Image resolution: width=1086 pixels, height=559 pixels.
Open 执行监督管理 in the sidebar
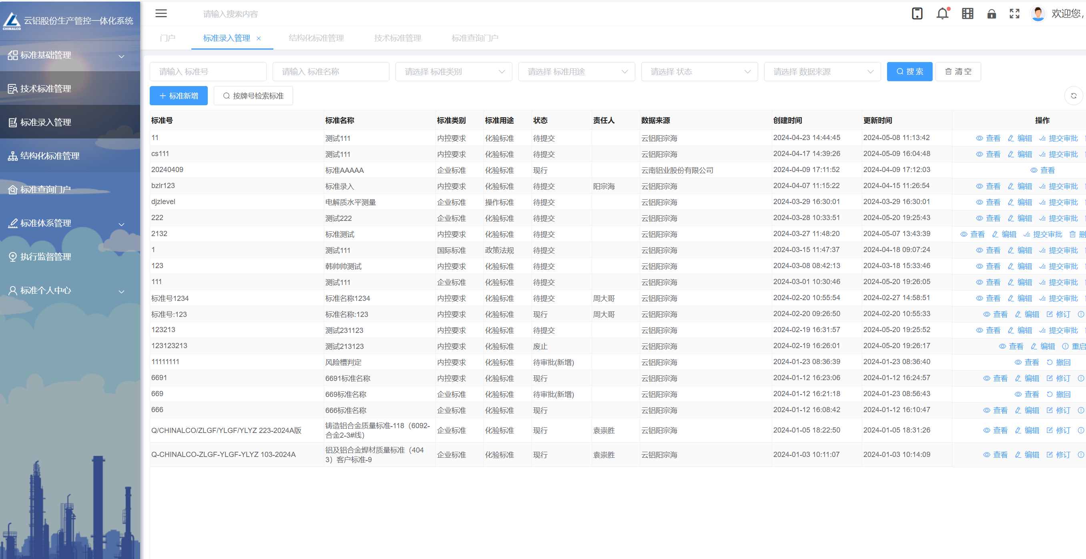click(x=70, y=256)
